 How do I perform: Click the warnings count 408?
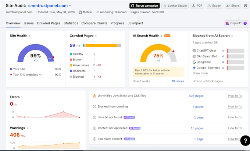point(15,135)
